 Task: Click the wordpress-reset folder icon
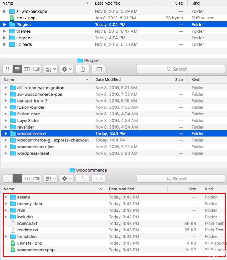(13, 153)
